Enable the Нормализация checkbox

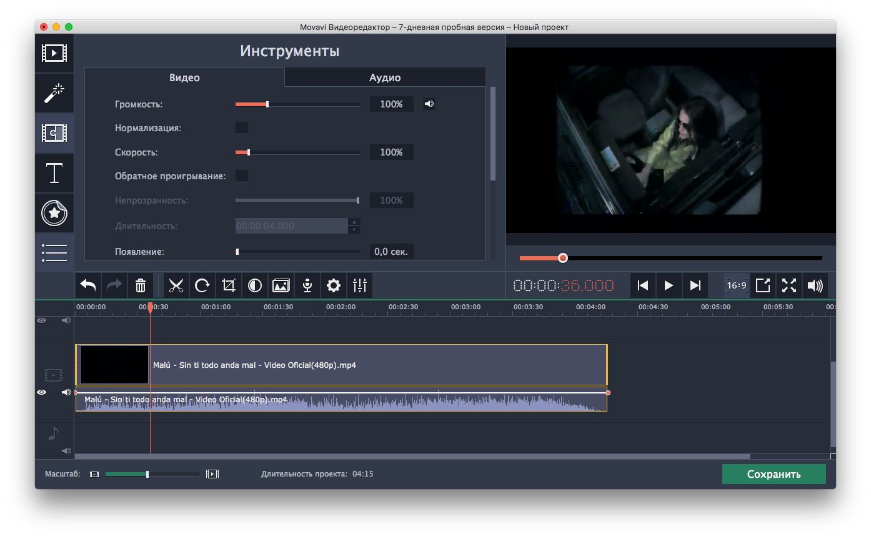click(x=242, y=128)
